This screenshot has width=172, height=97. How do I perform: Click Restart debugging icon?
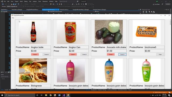tap(61, 4)
